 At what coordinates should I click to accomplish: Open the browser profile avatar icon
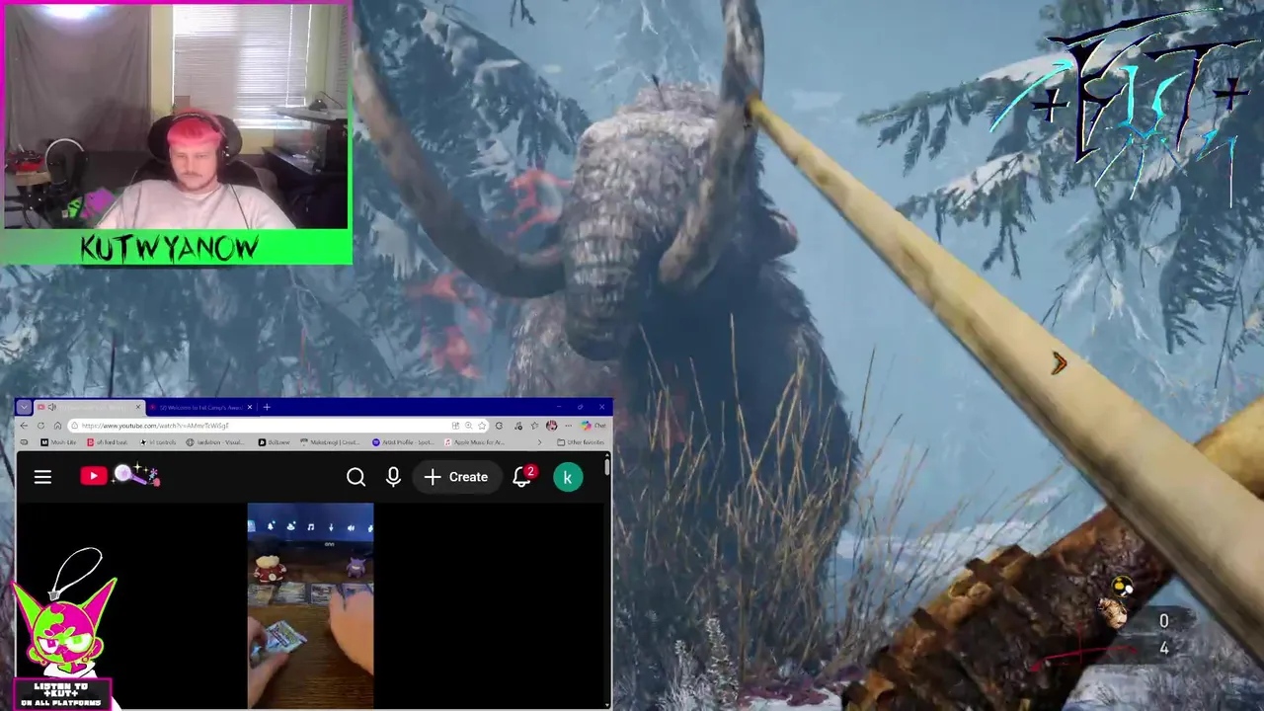click(x=551, y=426)
